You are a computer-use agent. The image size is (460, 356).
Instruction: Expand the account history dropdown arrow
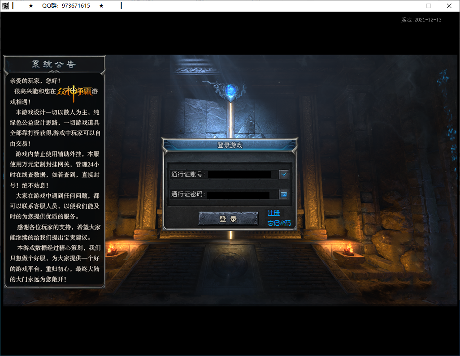[284, 175]
